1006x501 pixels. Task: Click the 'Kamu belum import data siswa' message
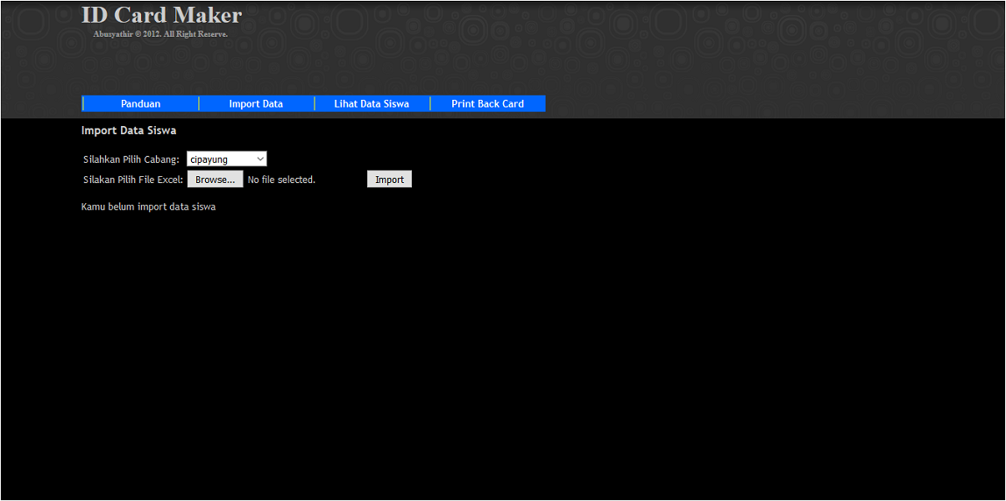click(x=148, y=207)
